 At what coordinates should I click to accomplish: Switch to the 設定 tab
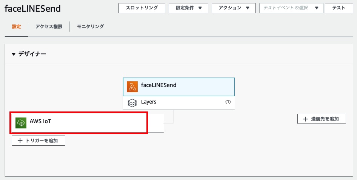(x=16, y=27)
